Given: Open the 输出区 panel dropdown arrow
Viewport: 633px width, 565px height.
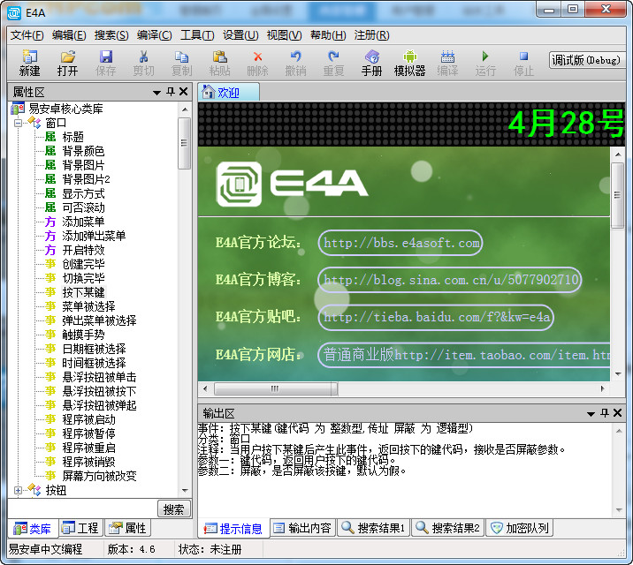Looking at the screenshot, I should pyautogui.click(x=591, y=413).
